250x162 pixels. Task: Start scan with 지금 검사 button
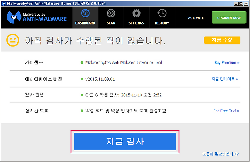point(125,142)
